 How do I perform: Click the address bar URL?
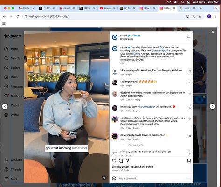click(49, 16)
